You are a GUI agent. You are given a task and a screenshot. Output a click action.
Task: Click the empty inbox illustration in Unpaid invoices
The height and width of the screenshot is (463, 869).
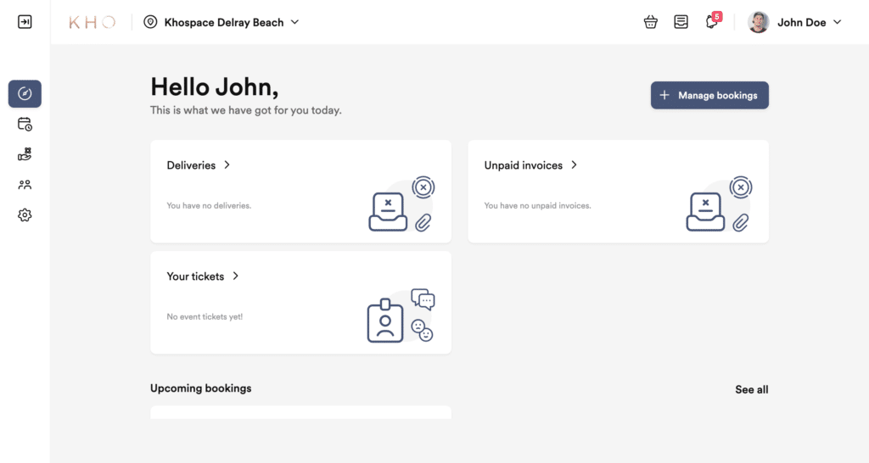pos(719,204)
